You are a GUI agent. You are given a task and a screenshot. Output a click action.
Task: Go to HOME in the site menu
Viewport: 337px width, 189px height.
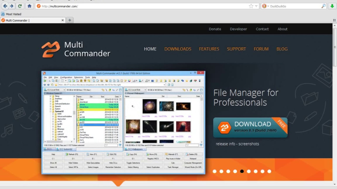pyautogui.click(x=150, y=49)
